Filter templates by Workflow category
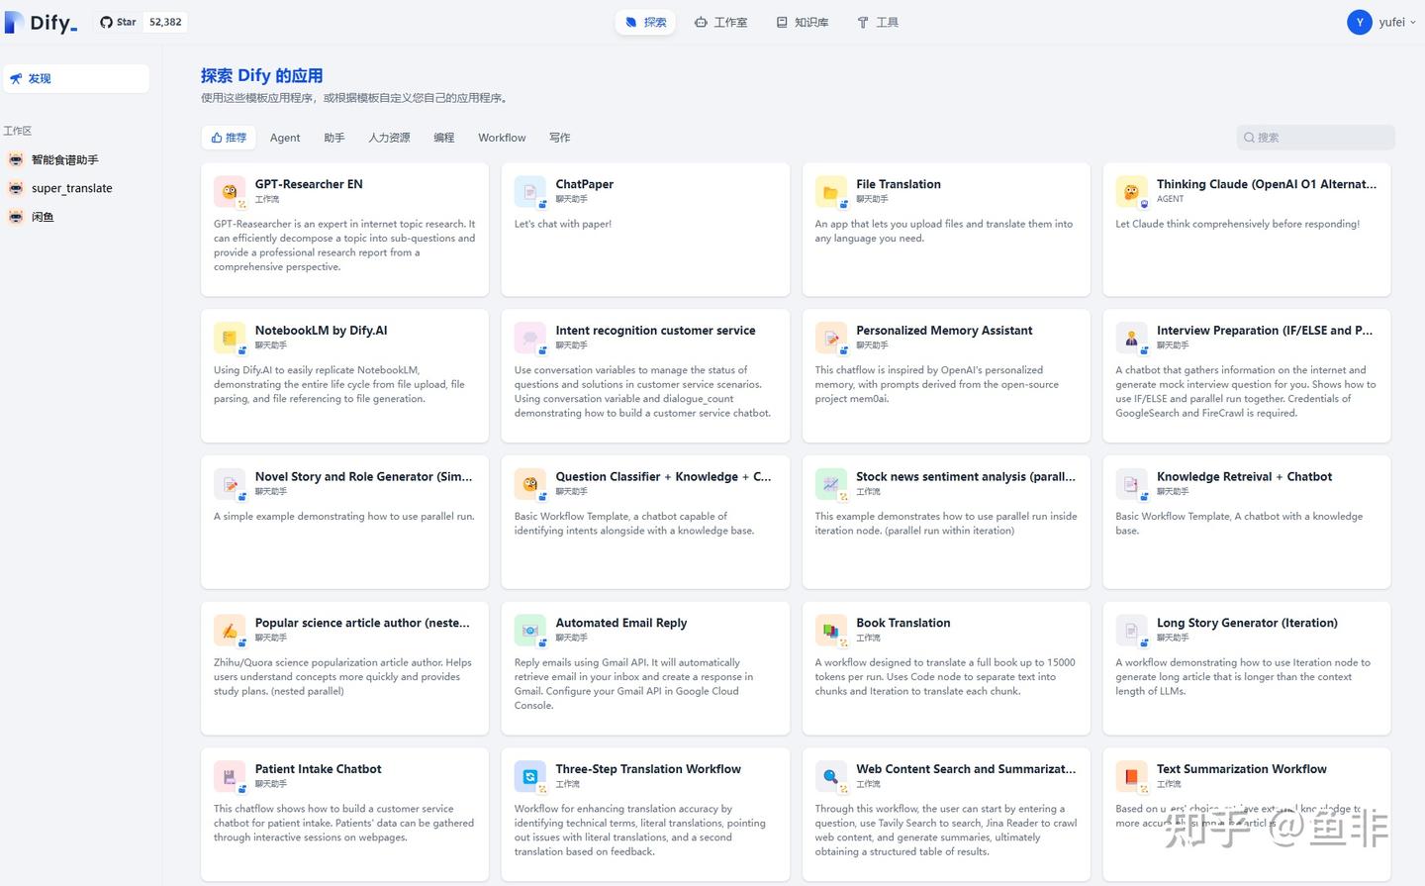 point(502,138)
